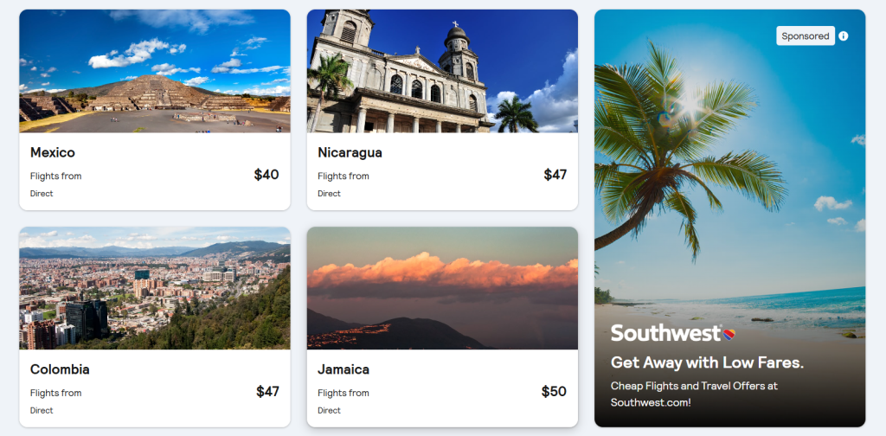Click the Southwest heart logo icon

(729, 333)
